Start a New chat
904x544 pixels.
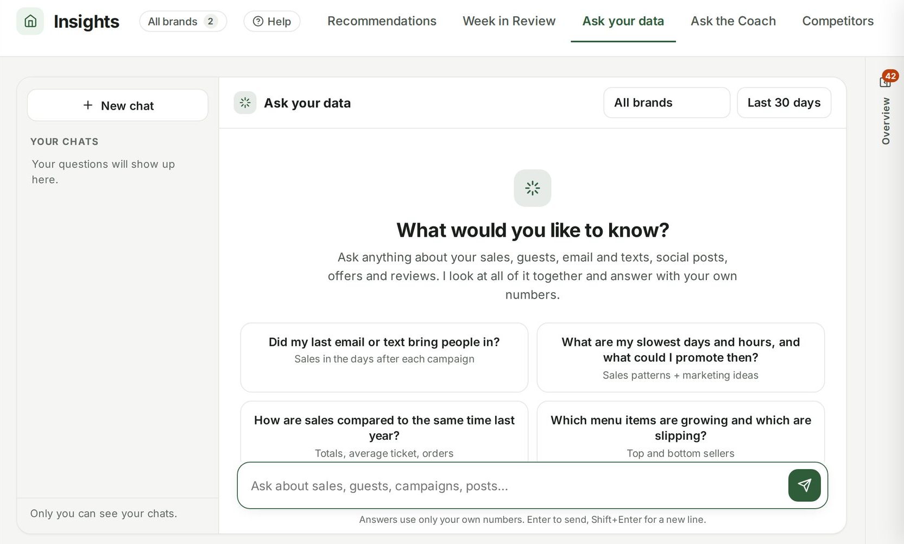pyautogui.click(x=118, y=105)
